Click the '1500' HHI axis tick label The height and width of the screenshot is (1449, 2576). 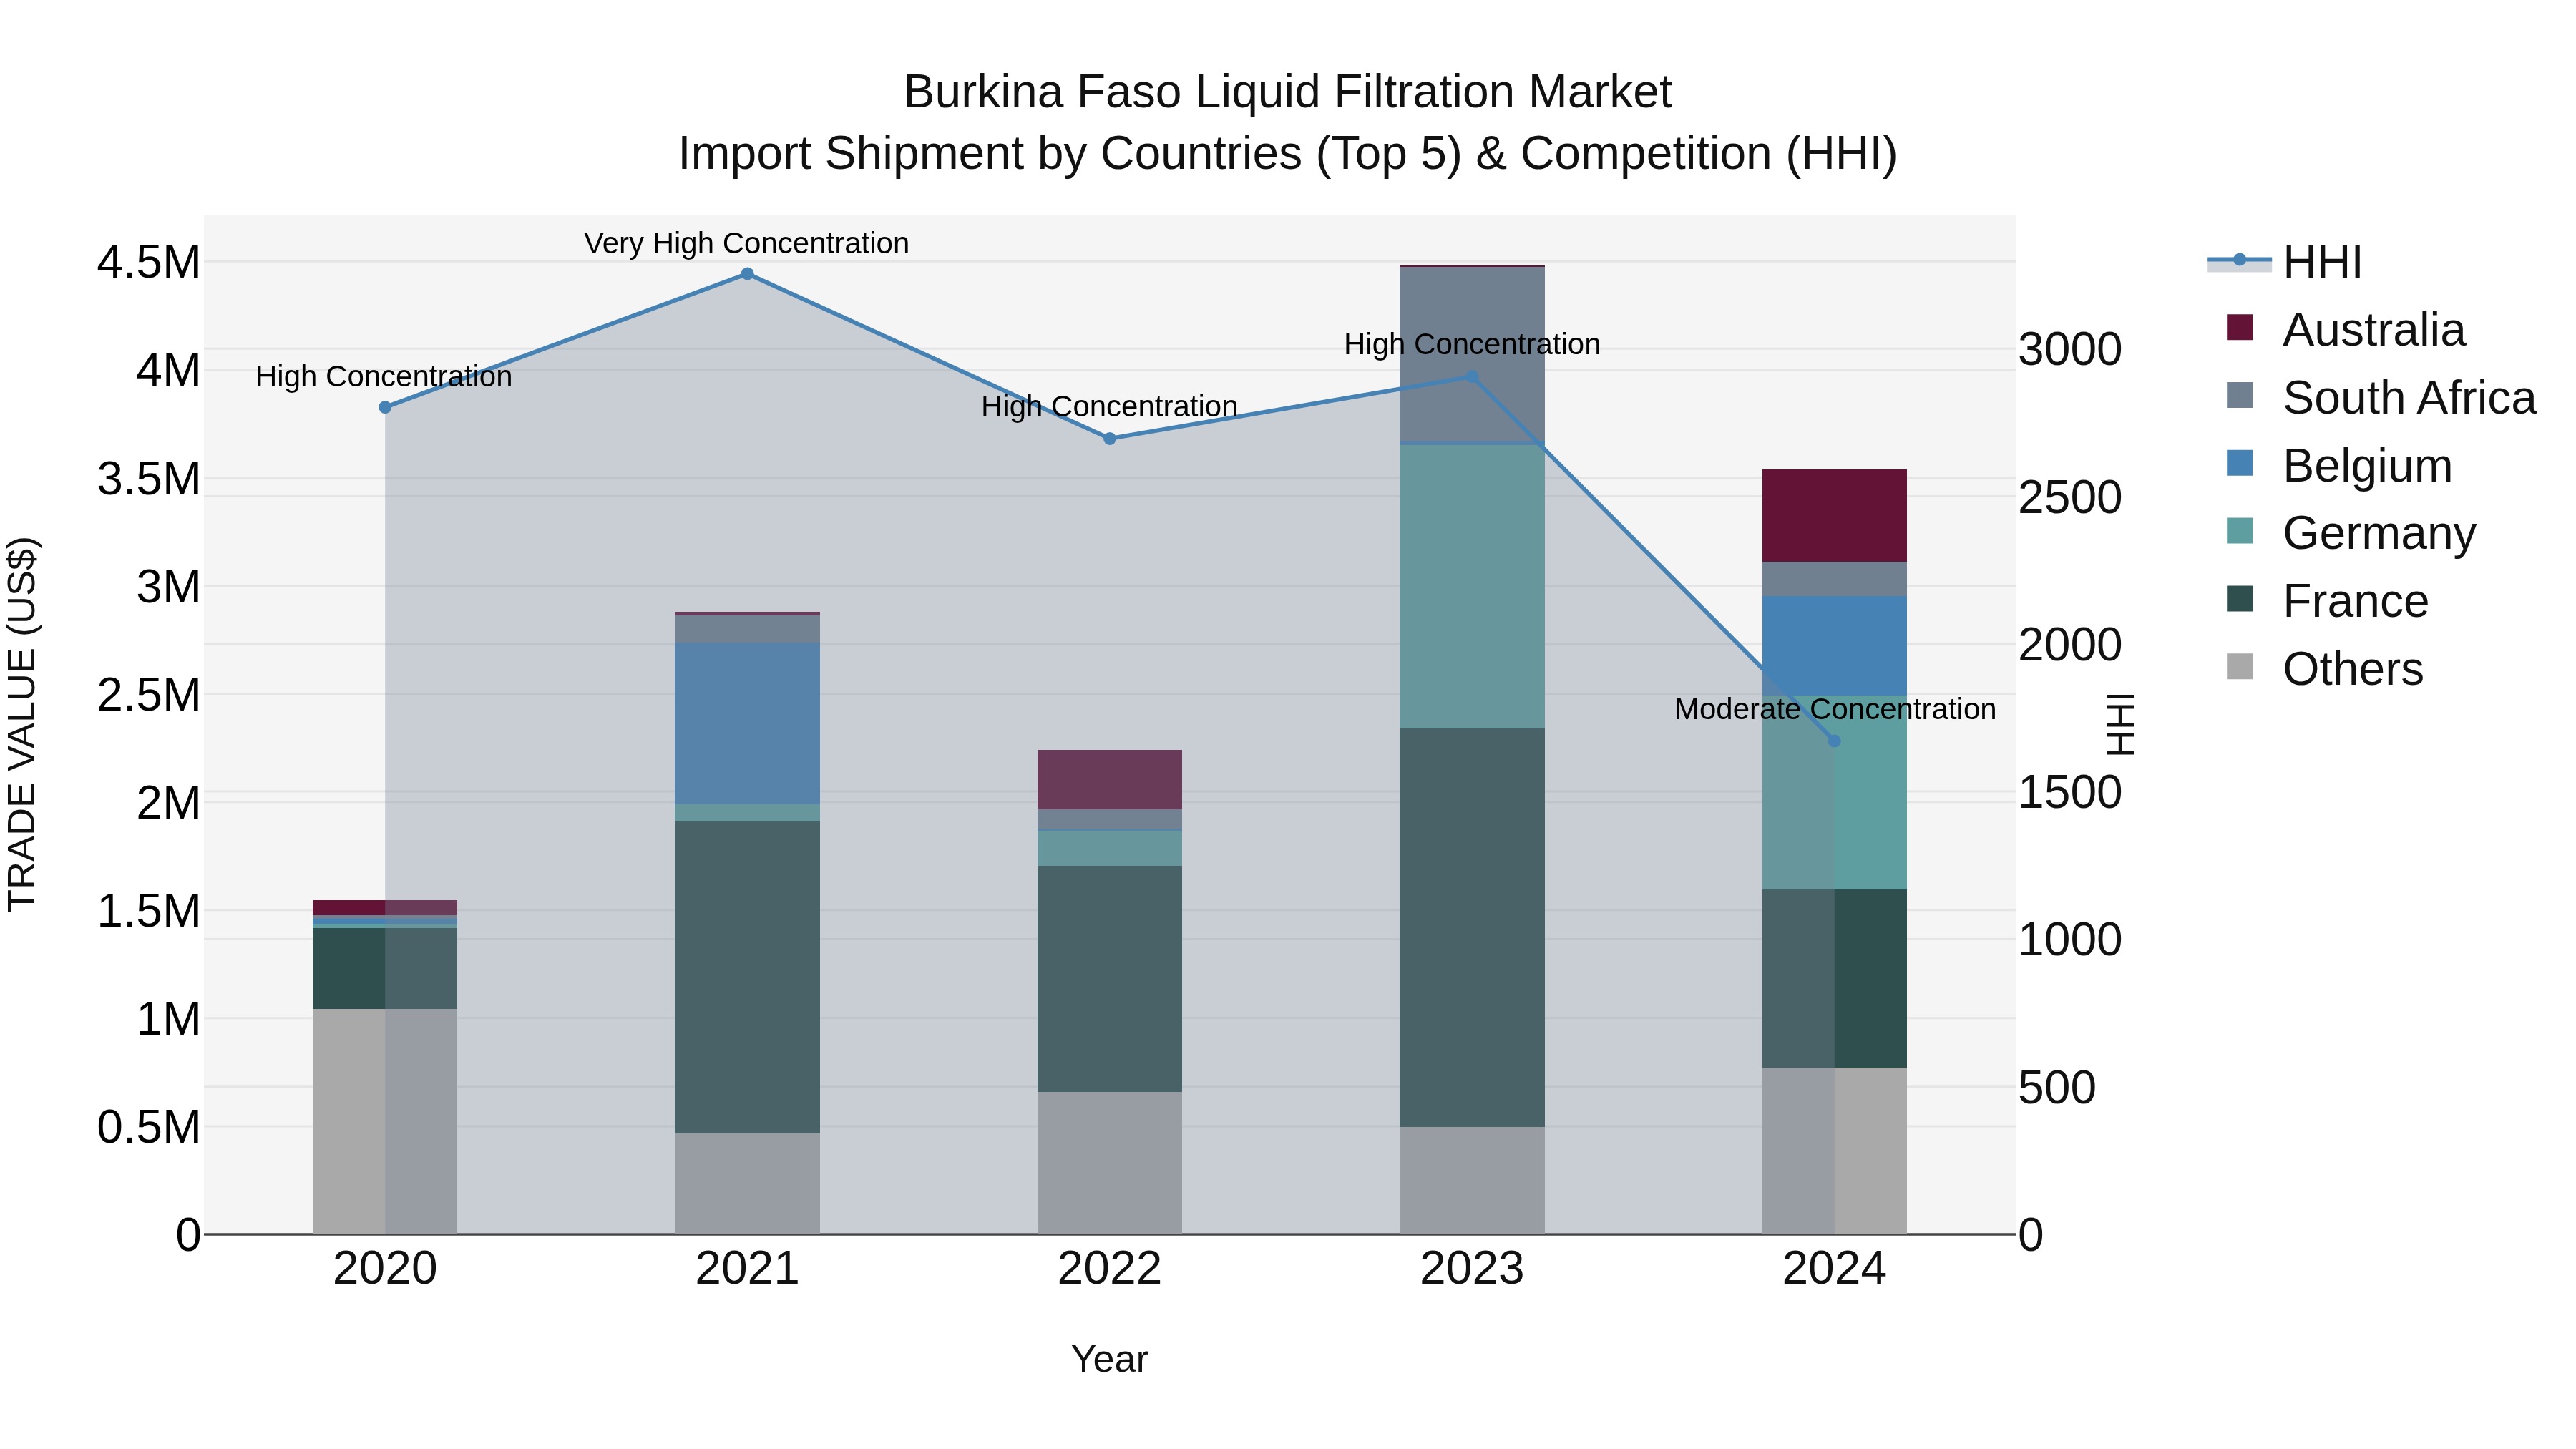[x=2070, y=792]
